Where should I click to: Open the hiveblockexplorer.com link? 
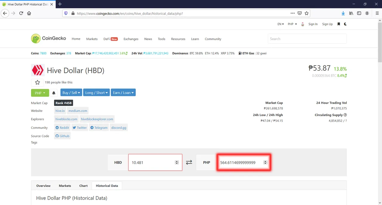(97, 119)
